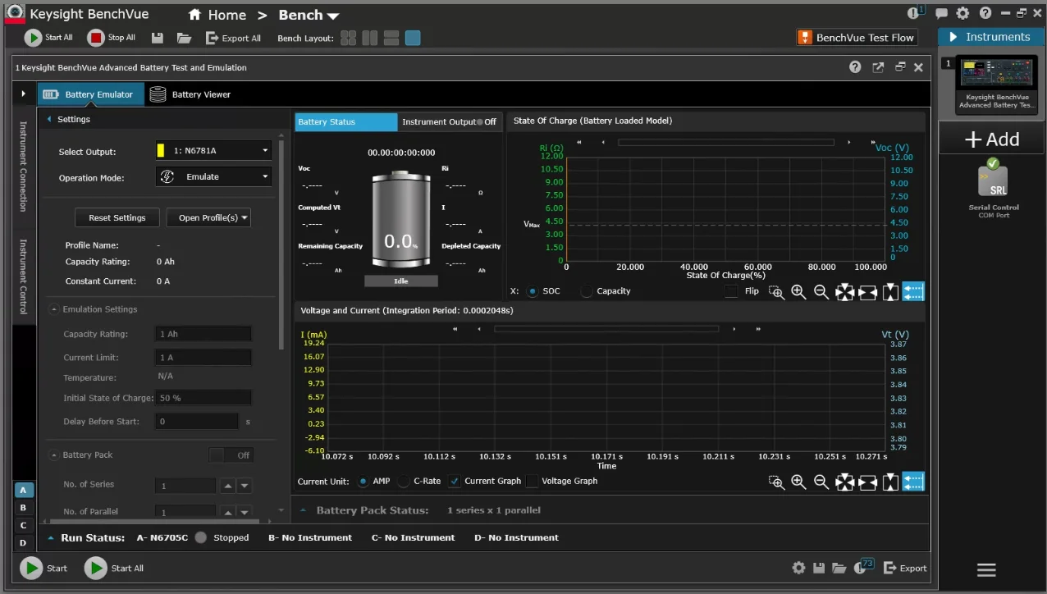Image resolution: width=1047 pixels, height=594 pixels.
Task: Click the bottom Export button
Action: 905,568
